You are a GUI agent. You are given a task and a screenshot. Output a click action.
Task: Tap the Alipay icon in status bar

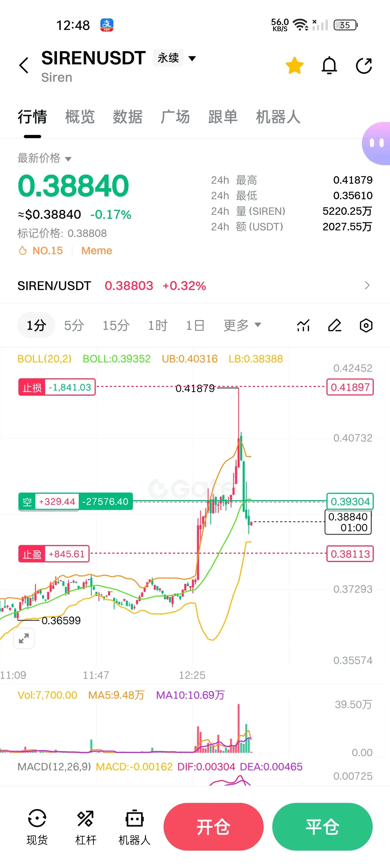[x=107, y=25]
